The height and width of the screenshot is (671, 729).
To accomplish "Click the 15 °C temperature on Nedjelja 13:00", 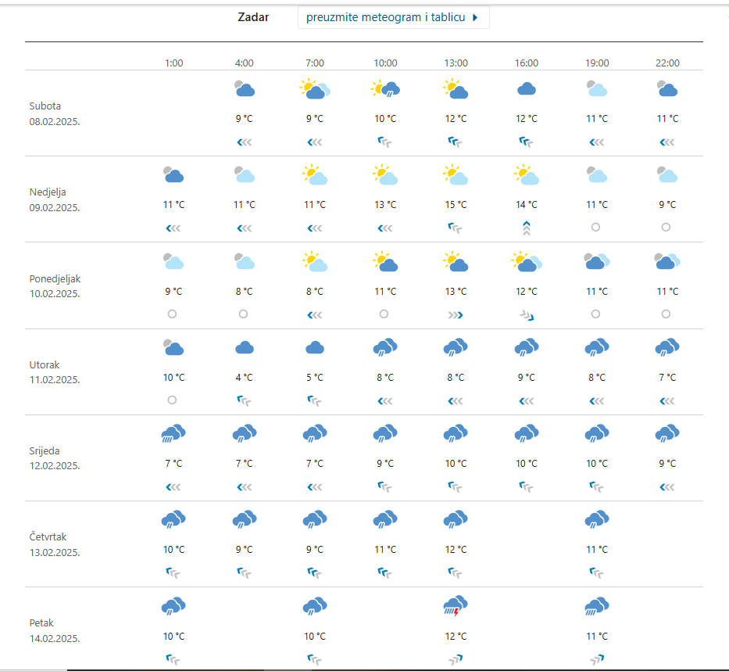I will [x=456, y=205].
